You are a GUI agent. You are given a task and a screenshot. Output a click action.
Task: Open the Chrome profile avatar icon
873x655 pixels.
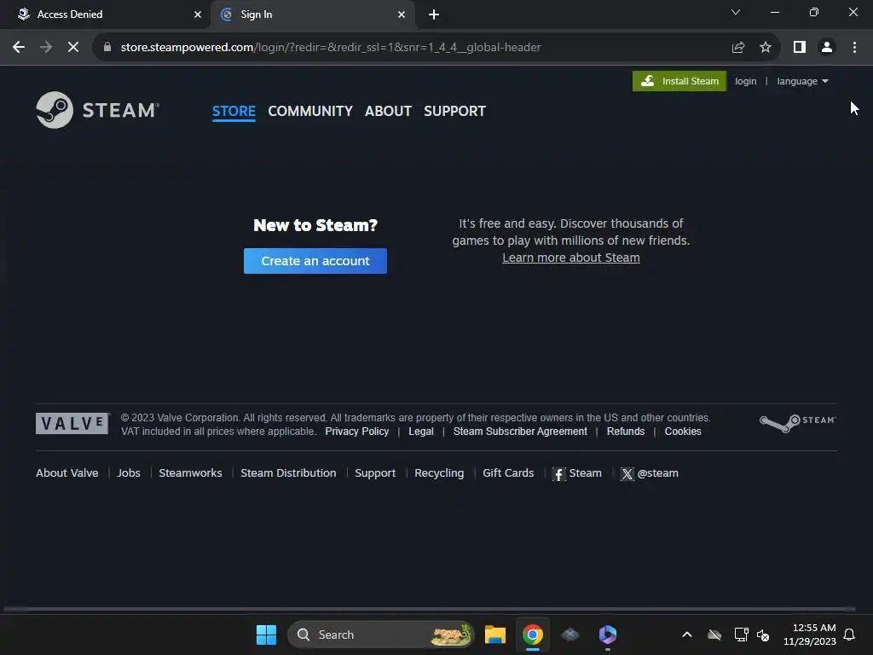827,48
